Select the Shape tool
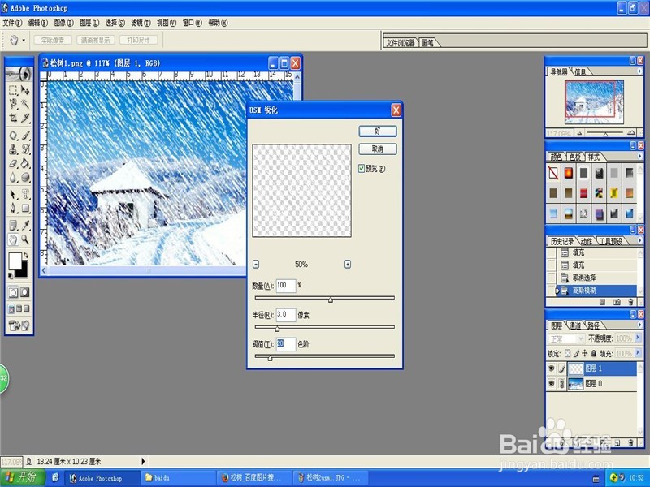650x487 pixels. pyautogui.click(x=25, y=208)
